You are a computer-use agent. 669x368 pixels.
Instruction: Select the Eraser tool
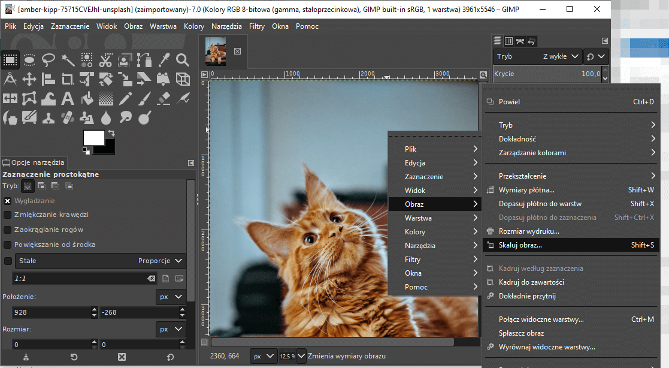point(162,98)
